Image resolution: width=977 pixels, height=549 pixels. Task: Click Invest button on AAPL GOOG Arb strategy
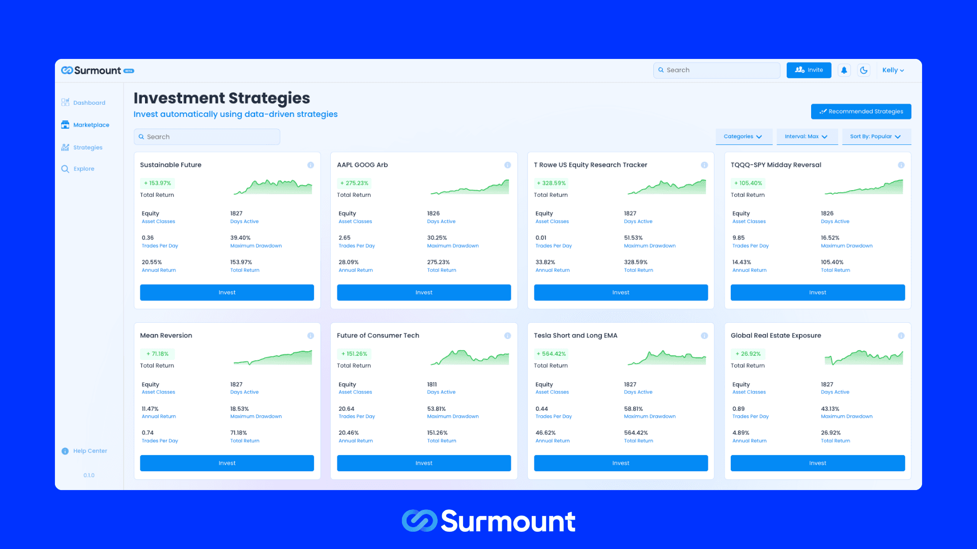point(423,292)
